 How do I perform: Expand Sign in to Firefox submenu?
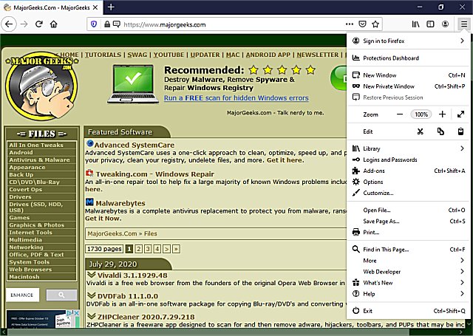[409, 41]
